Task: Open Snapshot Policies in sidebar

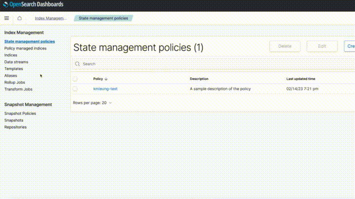Action: pyautogui.click(x=20, y=113)
